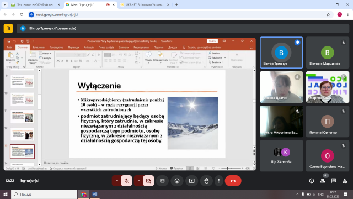Bookmark this page with the star icon
This screenshot has width=353, height=199.
click(x=328, y=15)
